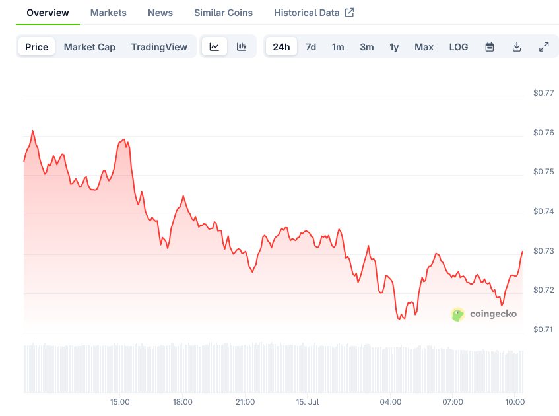Show the Max time range
This screenshot has width=559, height=416.
(x=424, y=47)
